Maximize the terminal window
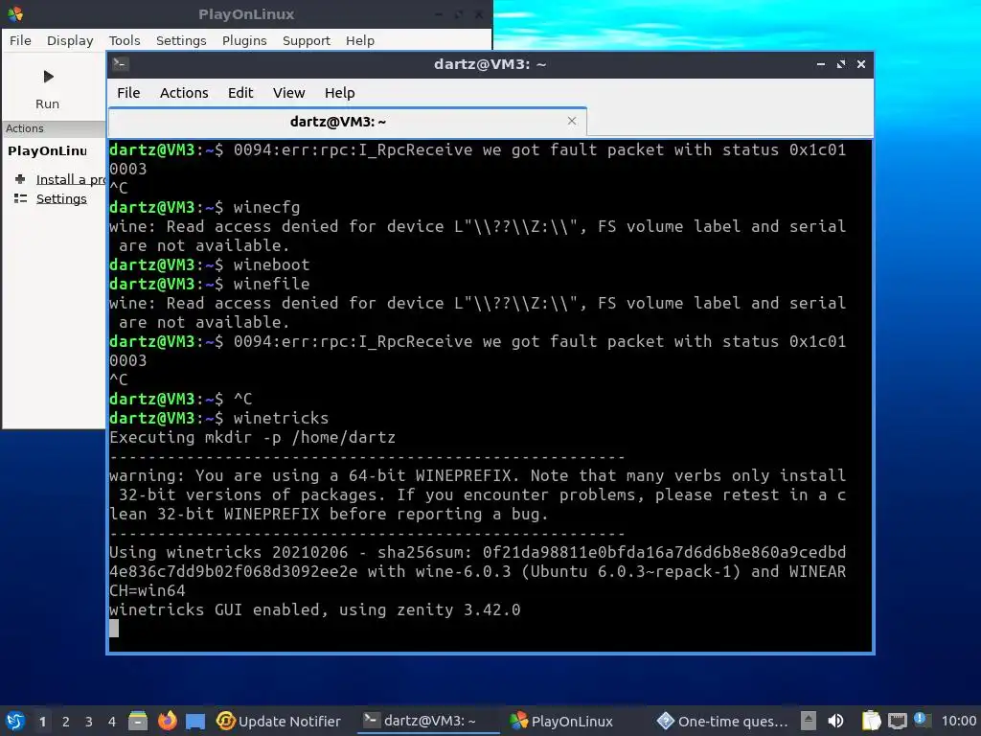This screenshot has width=981, height=736. (841, 64)
